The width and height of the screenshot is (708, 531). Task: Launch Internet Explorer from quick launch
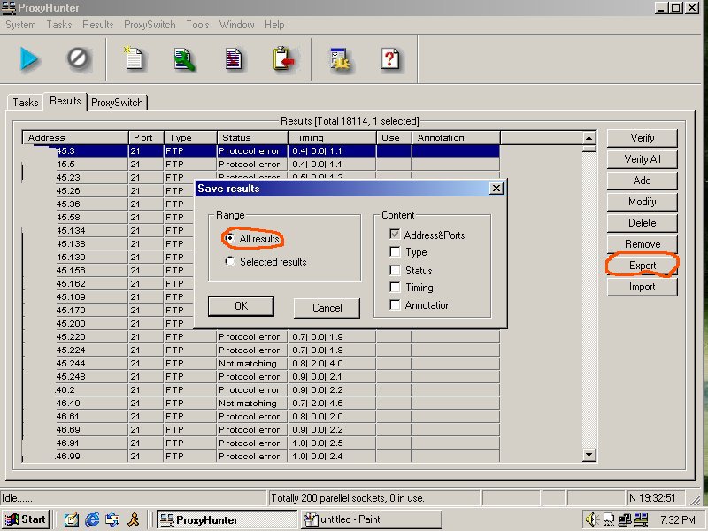tap(92, 519)
